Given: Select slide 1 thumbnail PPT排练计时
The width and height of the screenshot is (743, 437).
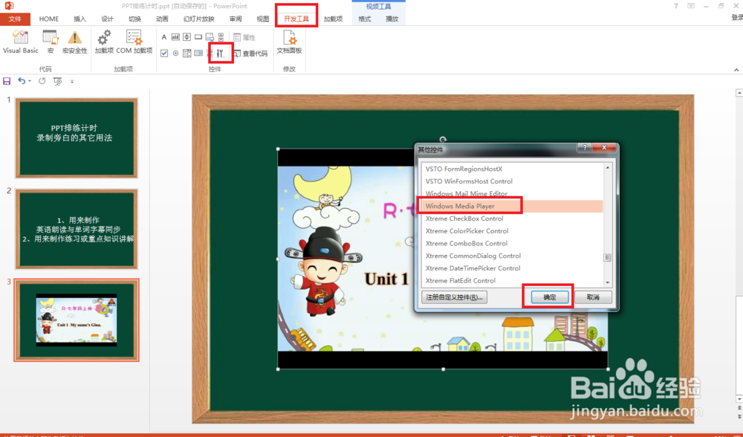Looking at the screenshot, I should click(77, 138).
